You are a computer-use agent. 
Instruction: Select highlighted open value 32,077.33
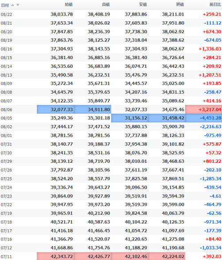(x=55, y=110)
